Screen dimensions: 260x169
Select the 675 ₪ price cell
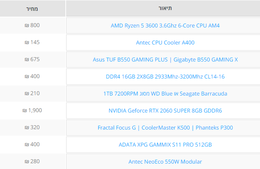[x=32, y=59]
